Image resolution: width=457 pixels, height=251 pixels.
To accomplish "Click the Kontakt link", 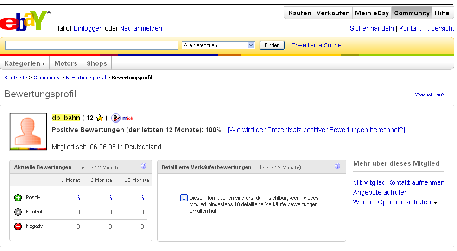I will [x=410, y=28].
